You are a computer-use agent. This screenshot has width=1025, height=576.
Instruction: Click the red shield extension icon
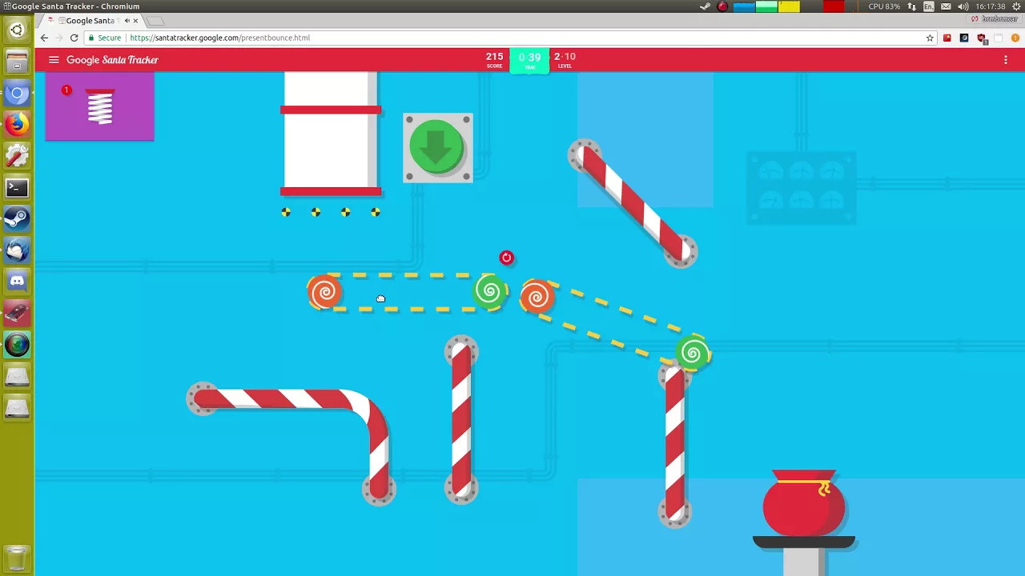pyautogui.click(x=982, y=38)
